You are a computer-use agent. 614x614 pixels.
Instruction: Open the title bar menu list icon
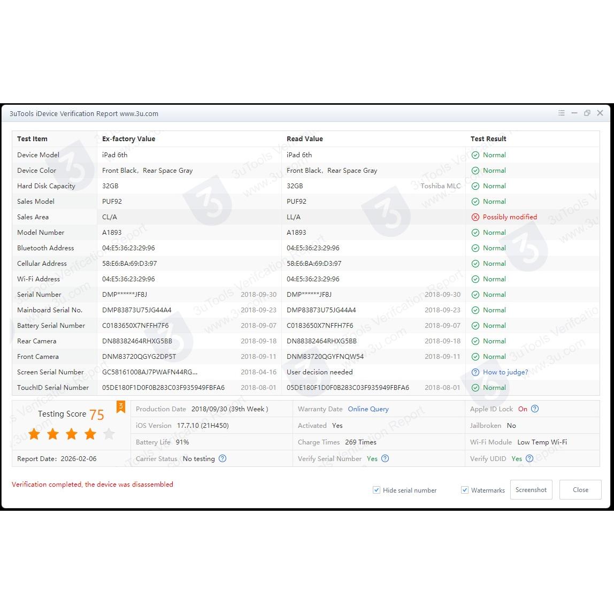coord(561,113)
